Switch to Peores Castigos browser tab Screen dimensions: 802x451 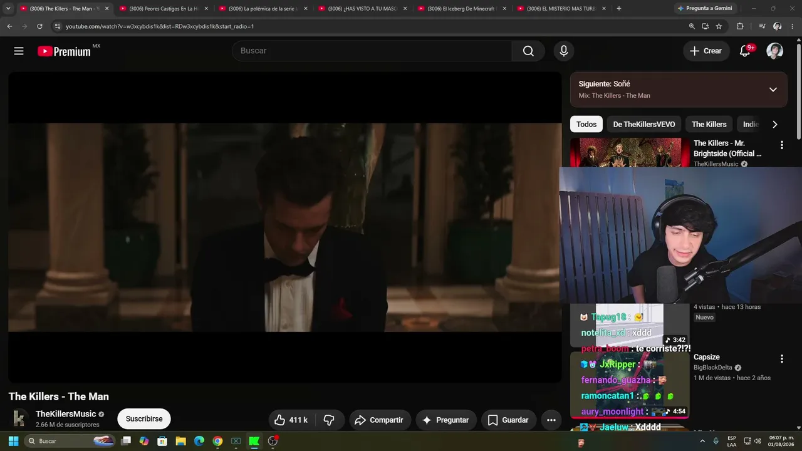(x=163, y=9)
